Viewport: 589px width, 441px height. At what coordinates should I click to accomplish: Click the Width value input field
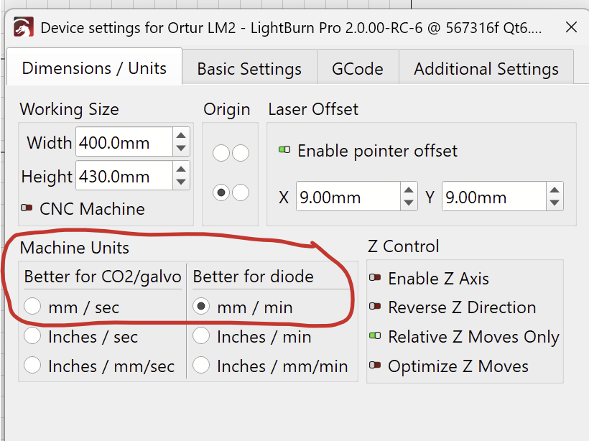pos(124,142)
